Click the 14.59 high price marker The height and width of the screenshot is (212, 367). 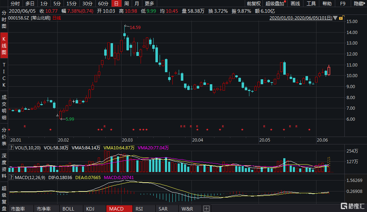[135, 27]
